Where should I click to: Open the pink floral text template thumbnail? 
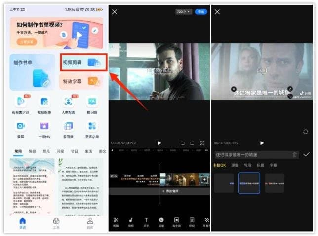pos(32,187)
